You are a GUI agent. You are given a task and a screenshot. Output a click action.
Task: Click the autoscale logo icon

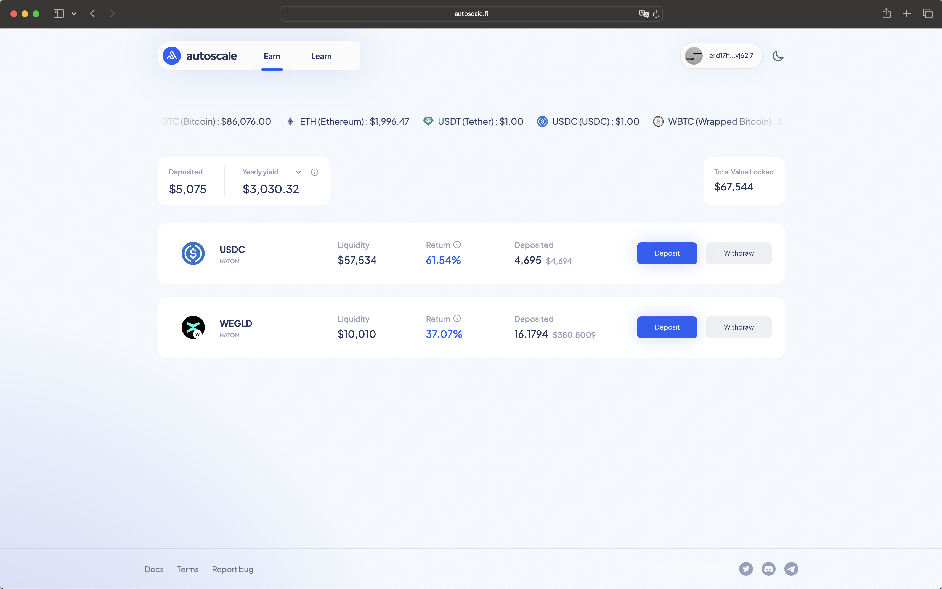172,56
